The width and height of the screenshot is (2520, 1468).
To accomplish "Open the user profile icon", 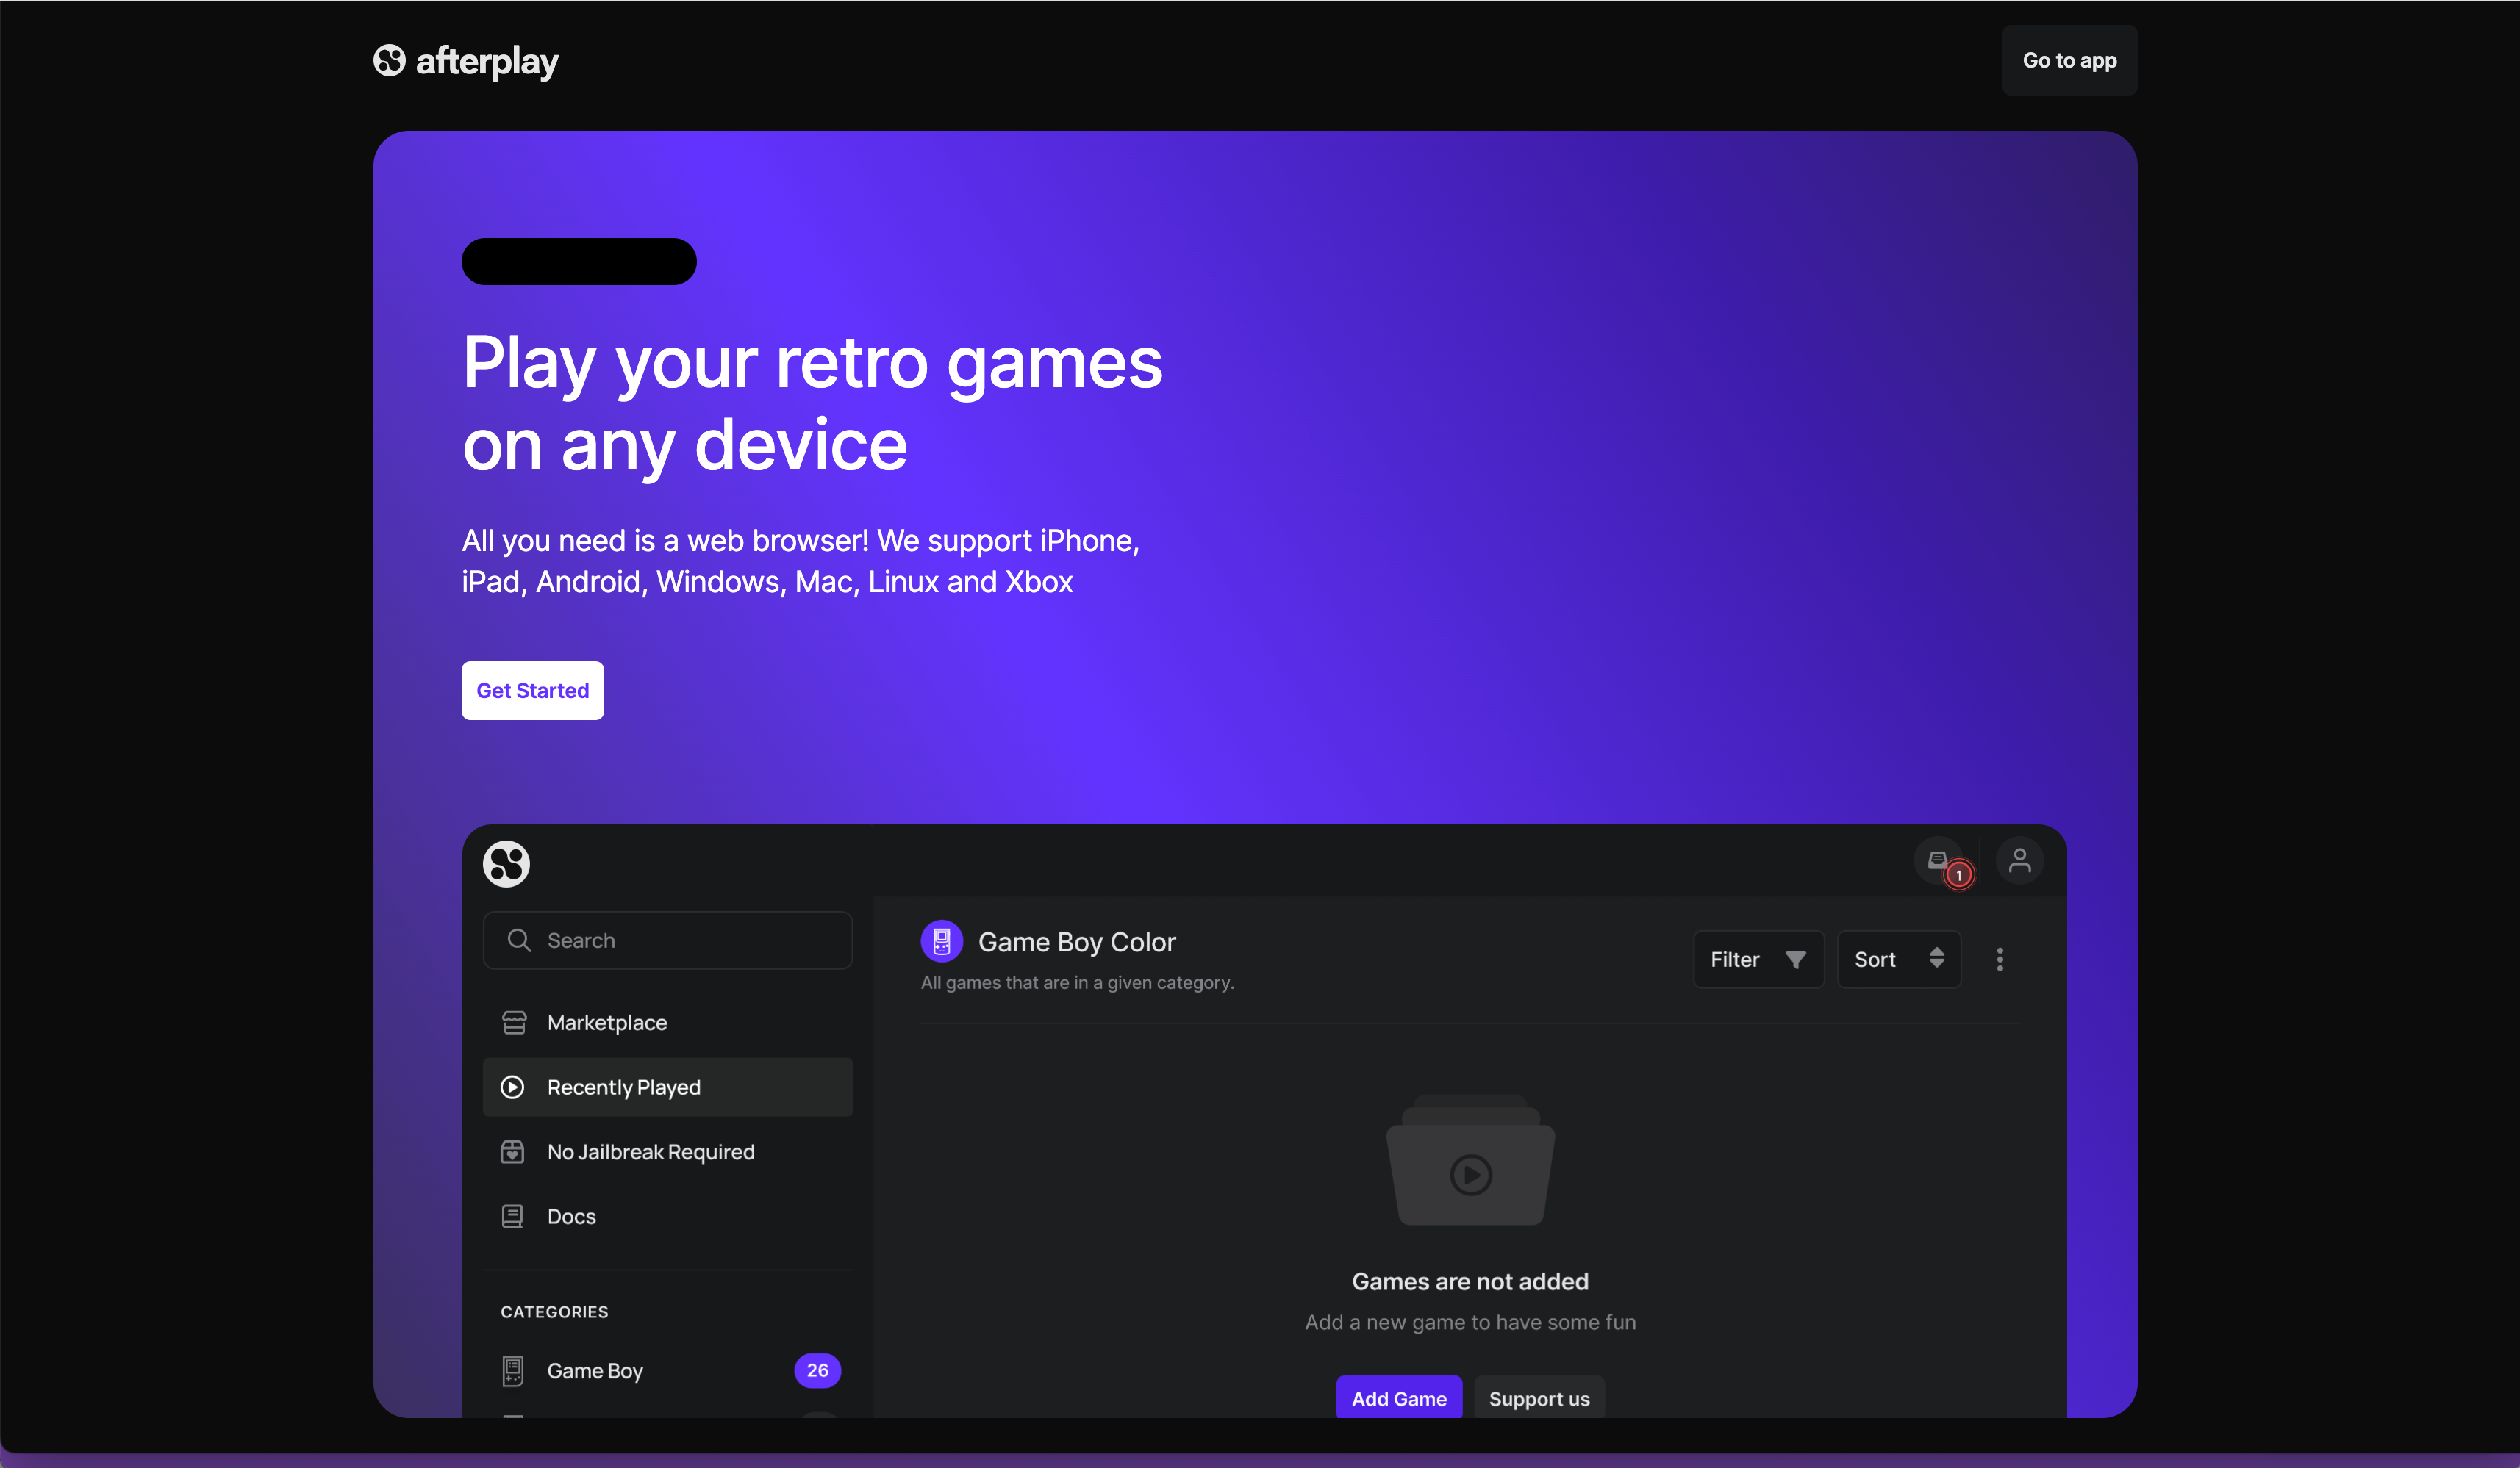I will click(x=2019, y=860).
